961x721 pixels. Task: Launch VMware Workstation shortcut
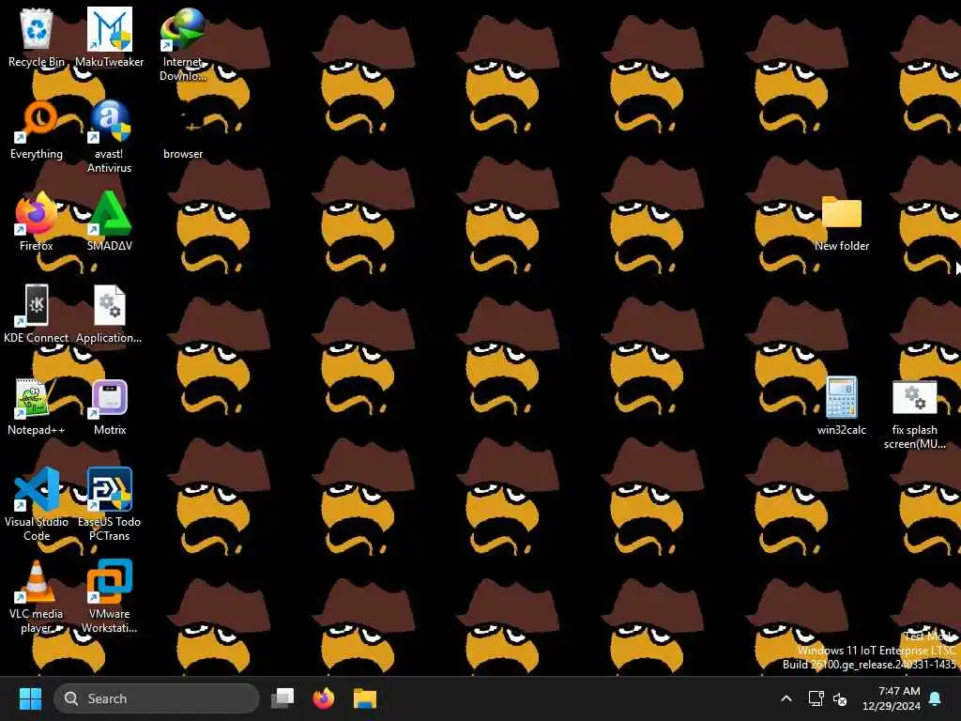tap(109, 596)
